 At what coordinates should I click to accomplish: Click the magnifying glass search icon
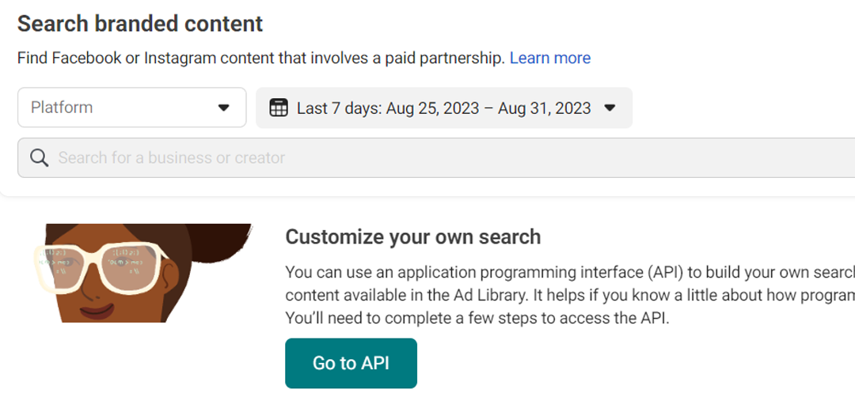(39, 157)
